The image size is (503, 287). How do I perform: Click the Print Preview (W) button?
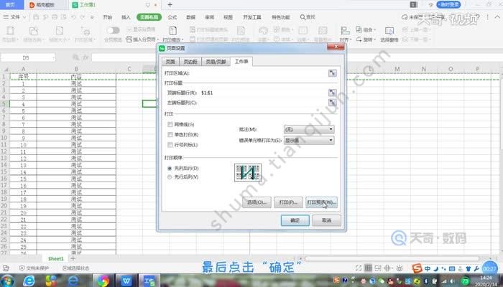point(321,202)
